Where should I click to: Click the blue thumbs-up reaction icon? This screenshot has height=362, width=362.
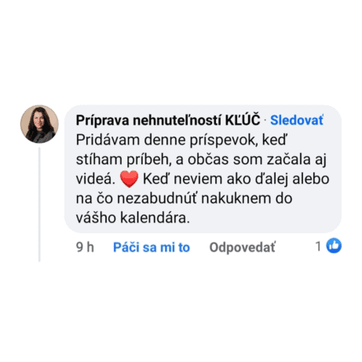pyautogui.click(x=334, y=246)
